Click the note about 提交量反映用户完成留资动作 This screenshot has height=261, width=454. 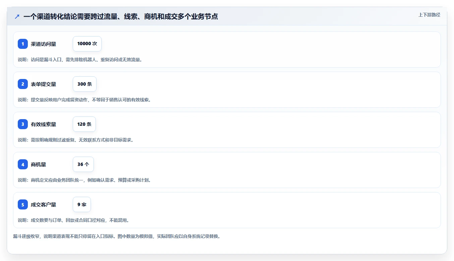84,100
